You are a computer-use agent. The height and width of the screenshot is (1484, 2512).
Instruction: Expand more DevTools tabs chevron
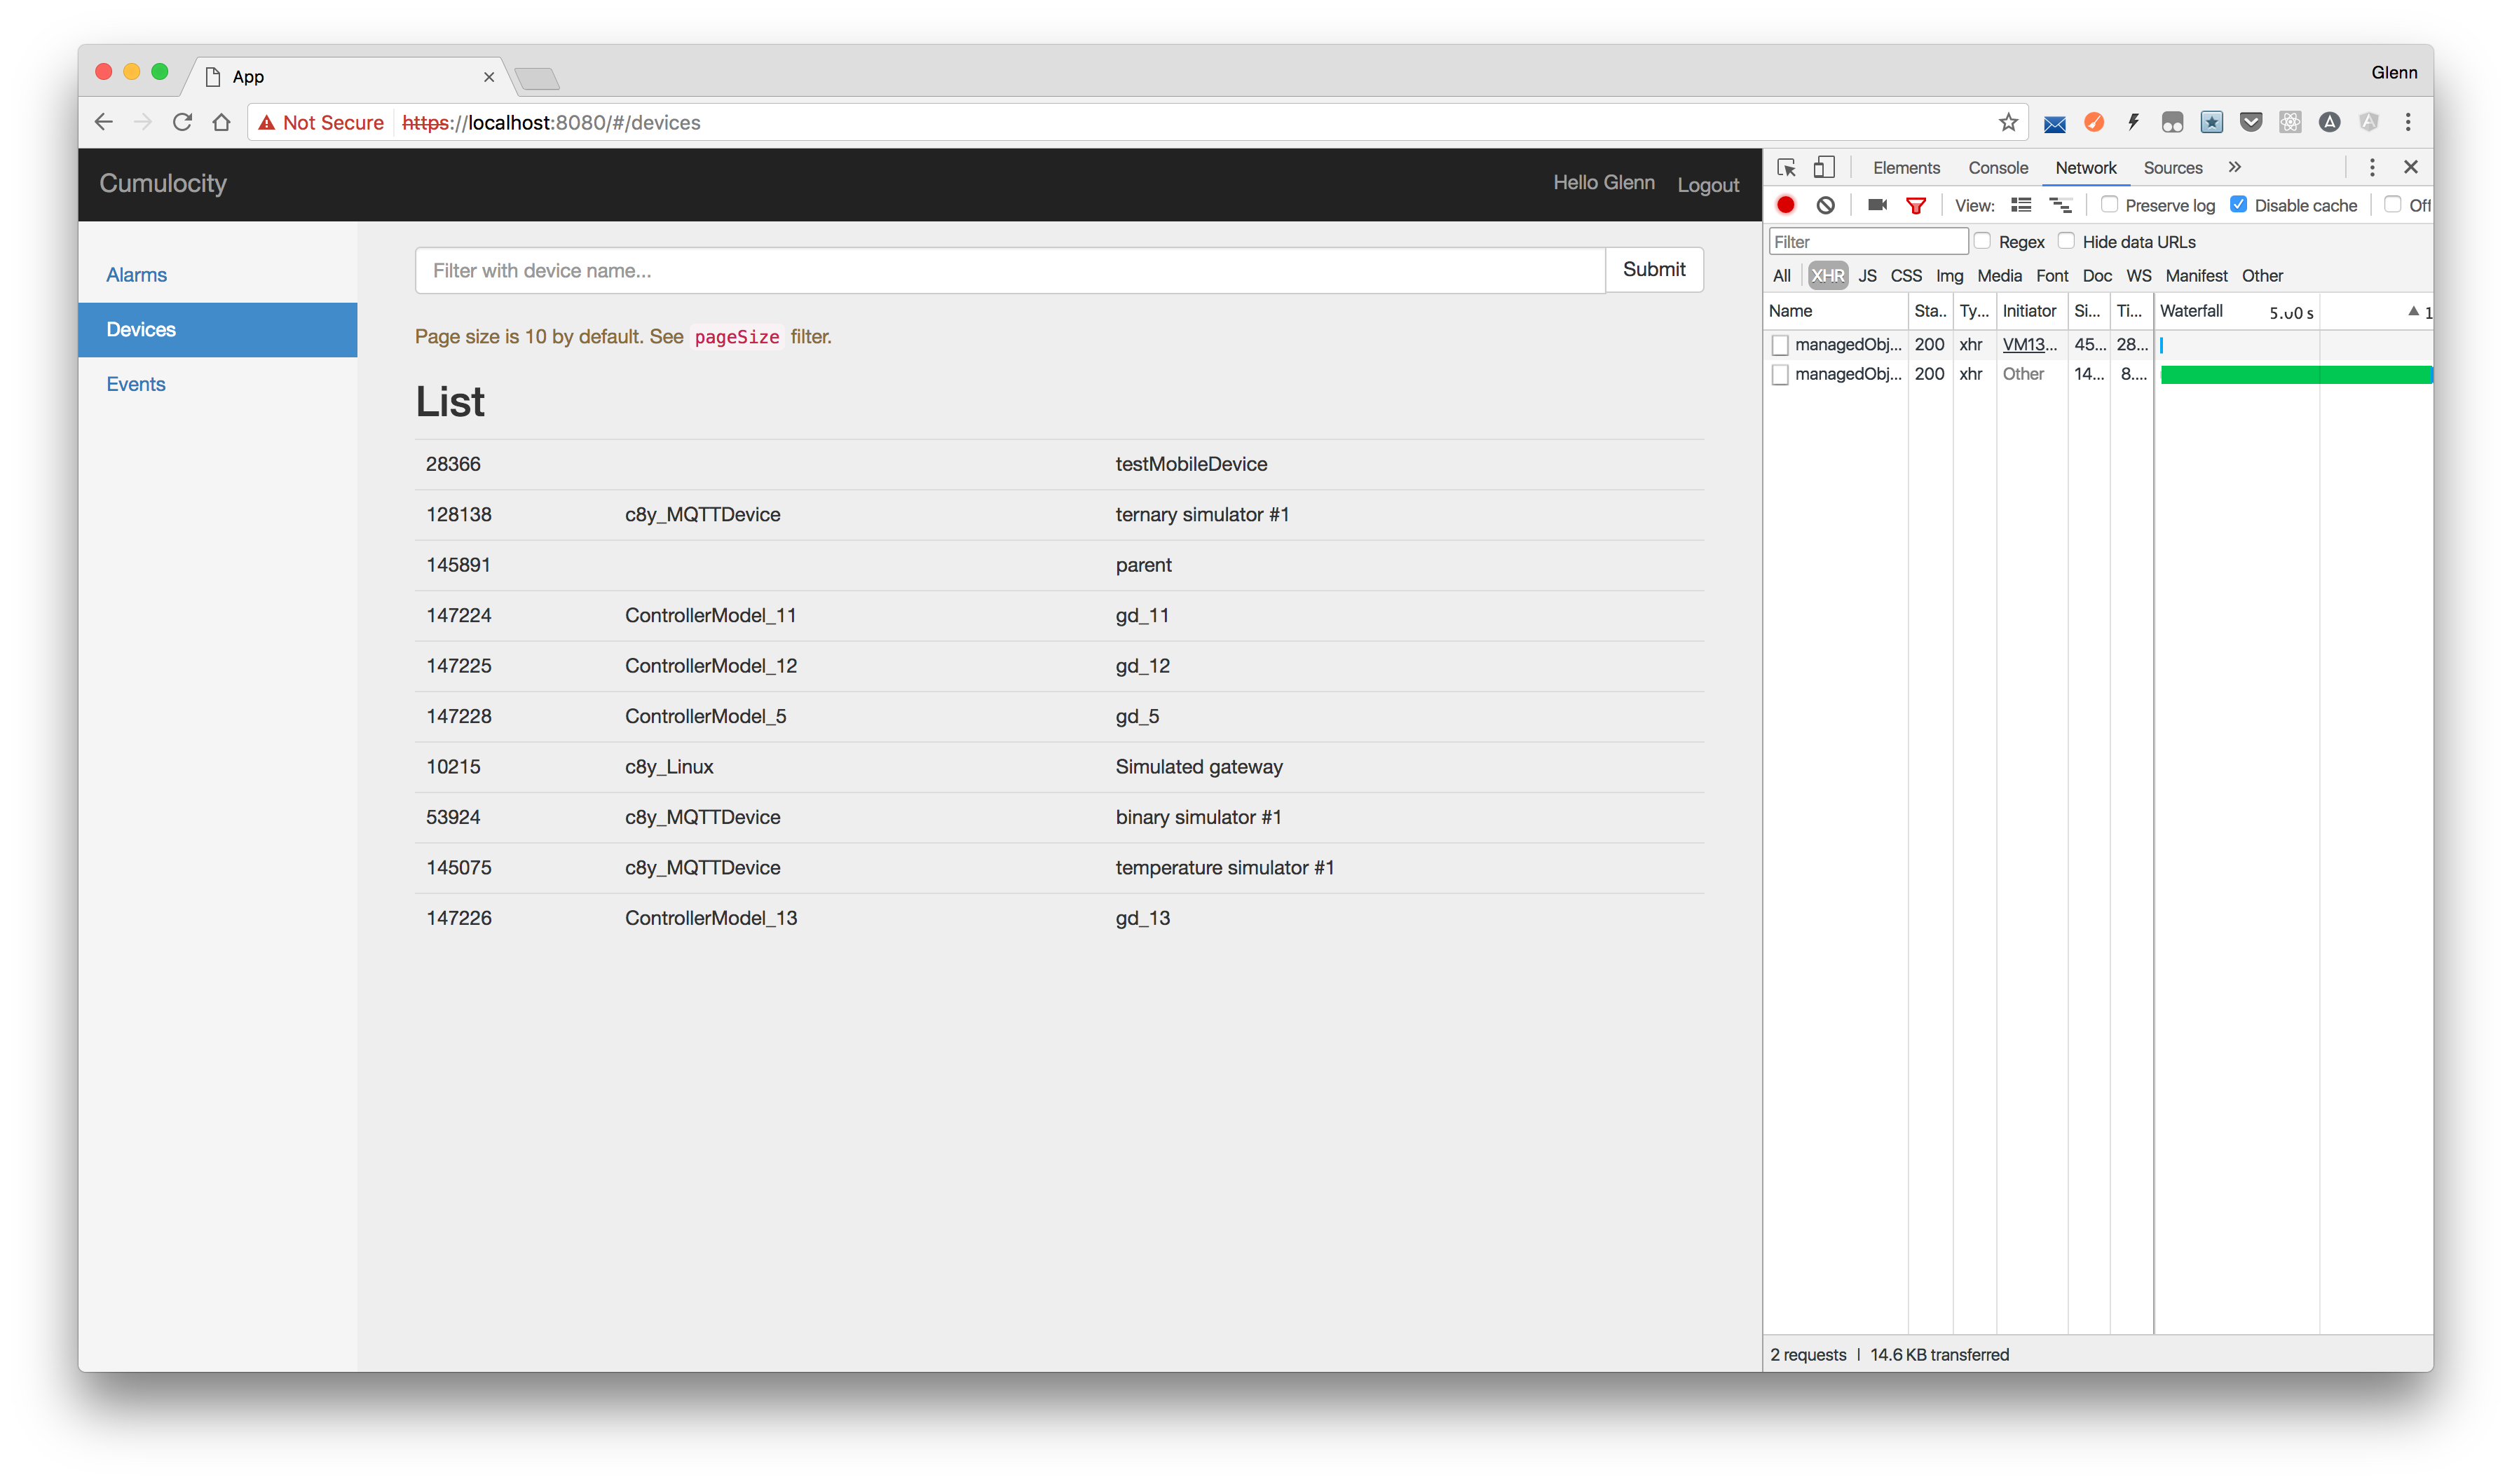coord(2235,167)
